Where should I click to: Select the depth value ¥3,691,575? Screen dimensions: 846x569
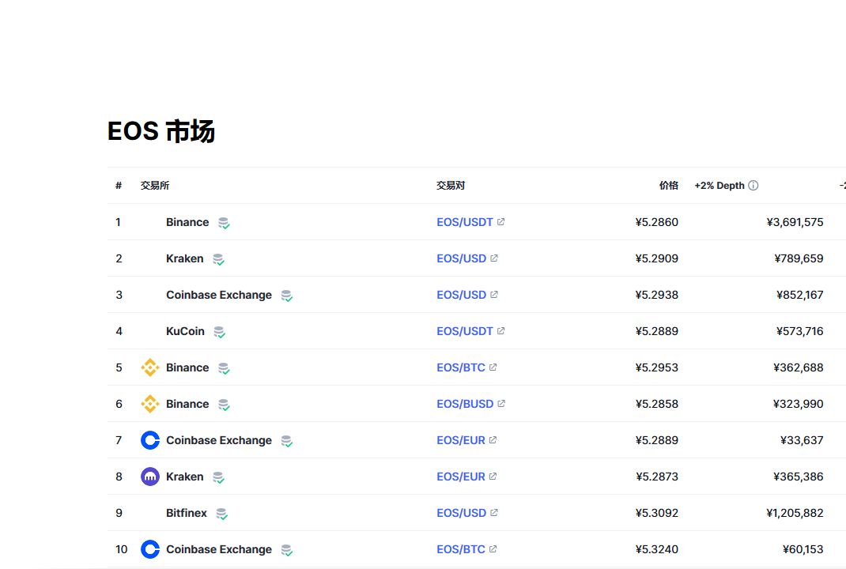[795, 222]
